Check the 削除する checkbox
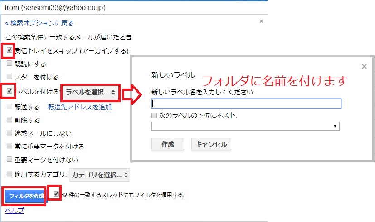Image resolution: width=375 pixels, height=222 pixels. [10, 119]
